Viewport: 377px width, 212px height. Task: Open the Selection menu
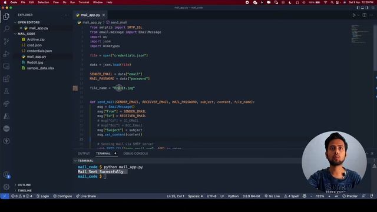(x=44, y=2)
